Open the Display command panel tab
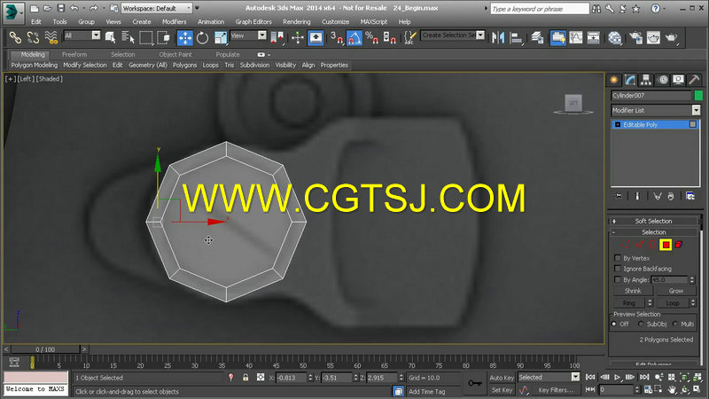Image resolution: width=709 pixels, height=399 pixels. click(678, 80)
